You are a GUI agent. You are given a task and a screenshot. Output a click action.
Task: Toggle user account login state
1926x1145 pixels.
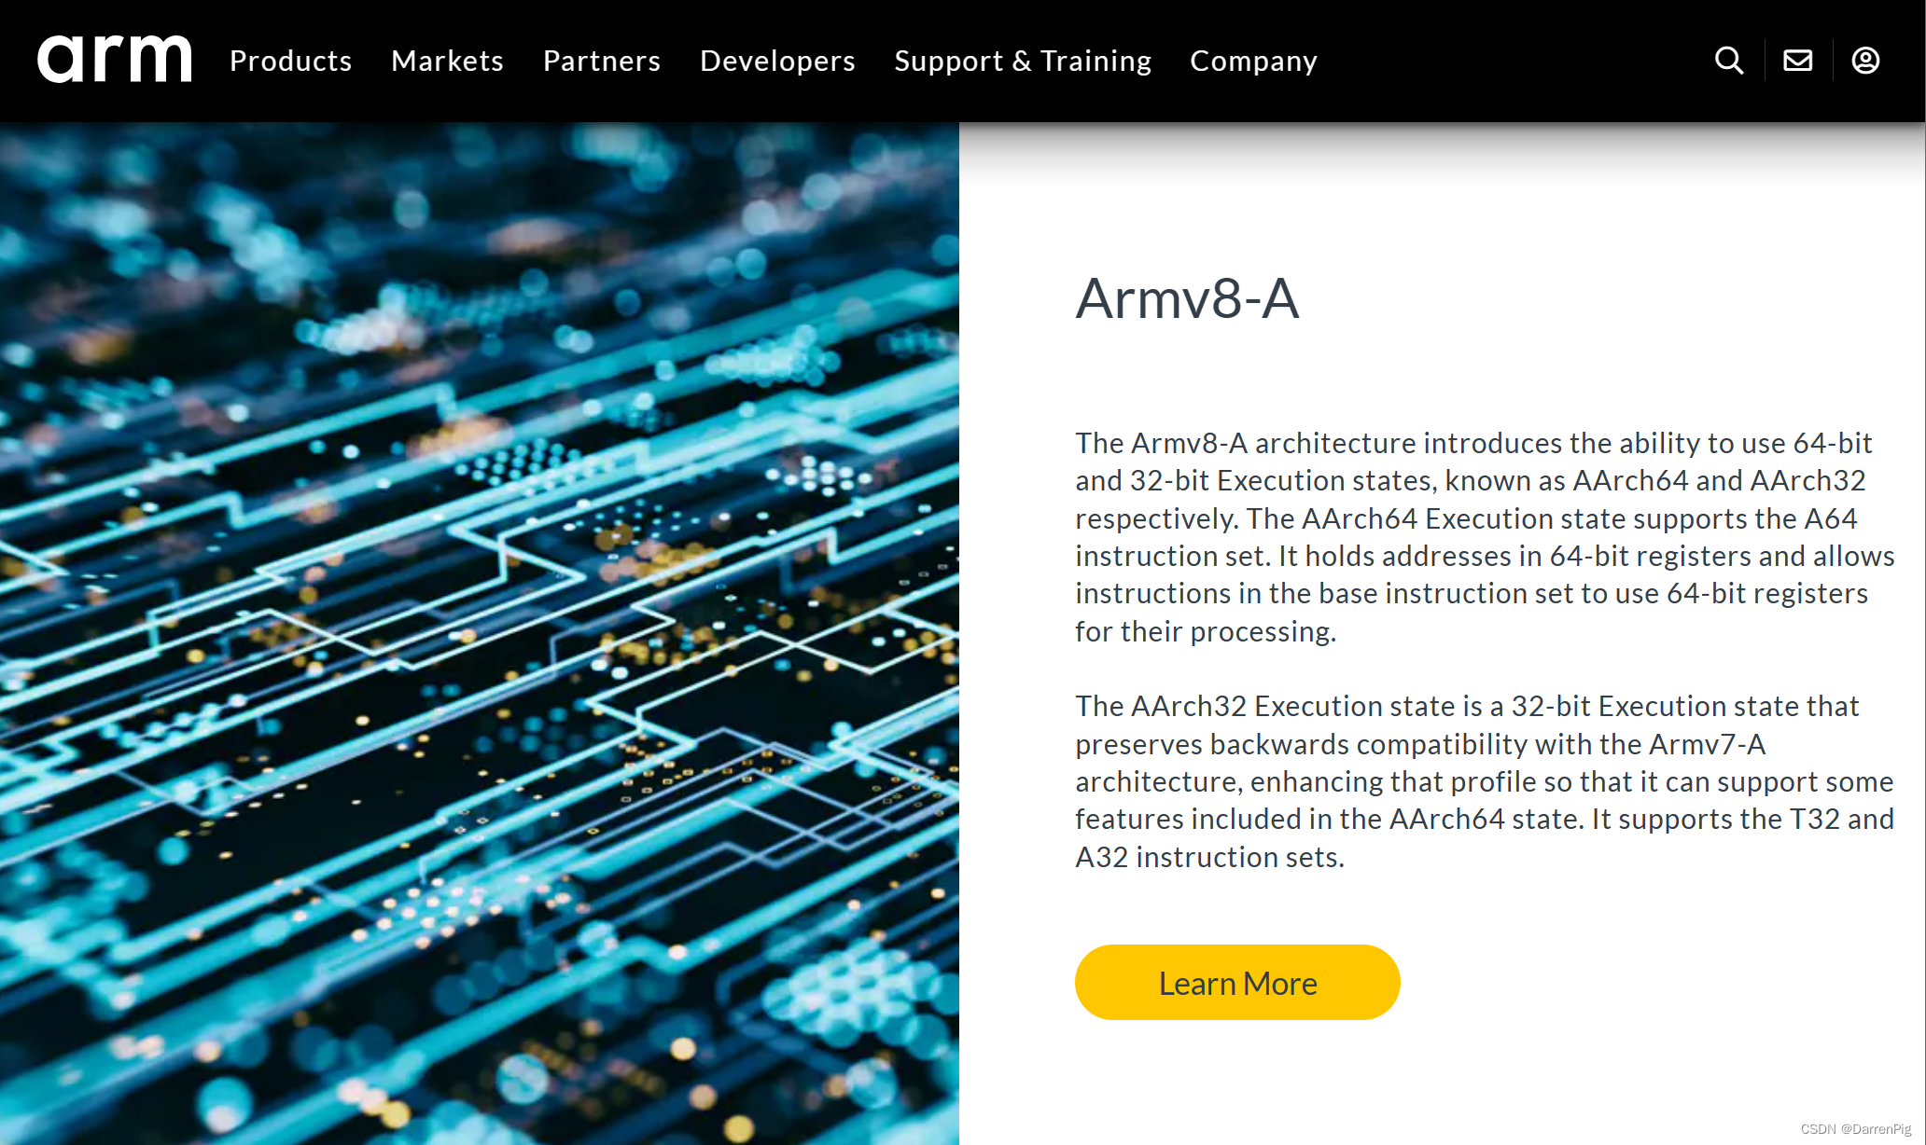click(1866, 60)
